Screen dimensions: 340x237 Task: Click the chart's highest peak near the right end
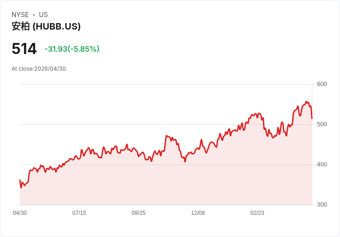click(306, 102)
